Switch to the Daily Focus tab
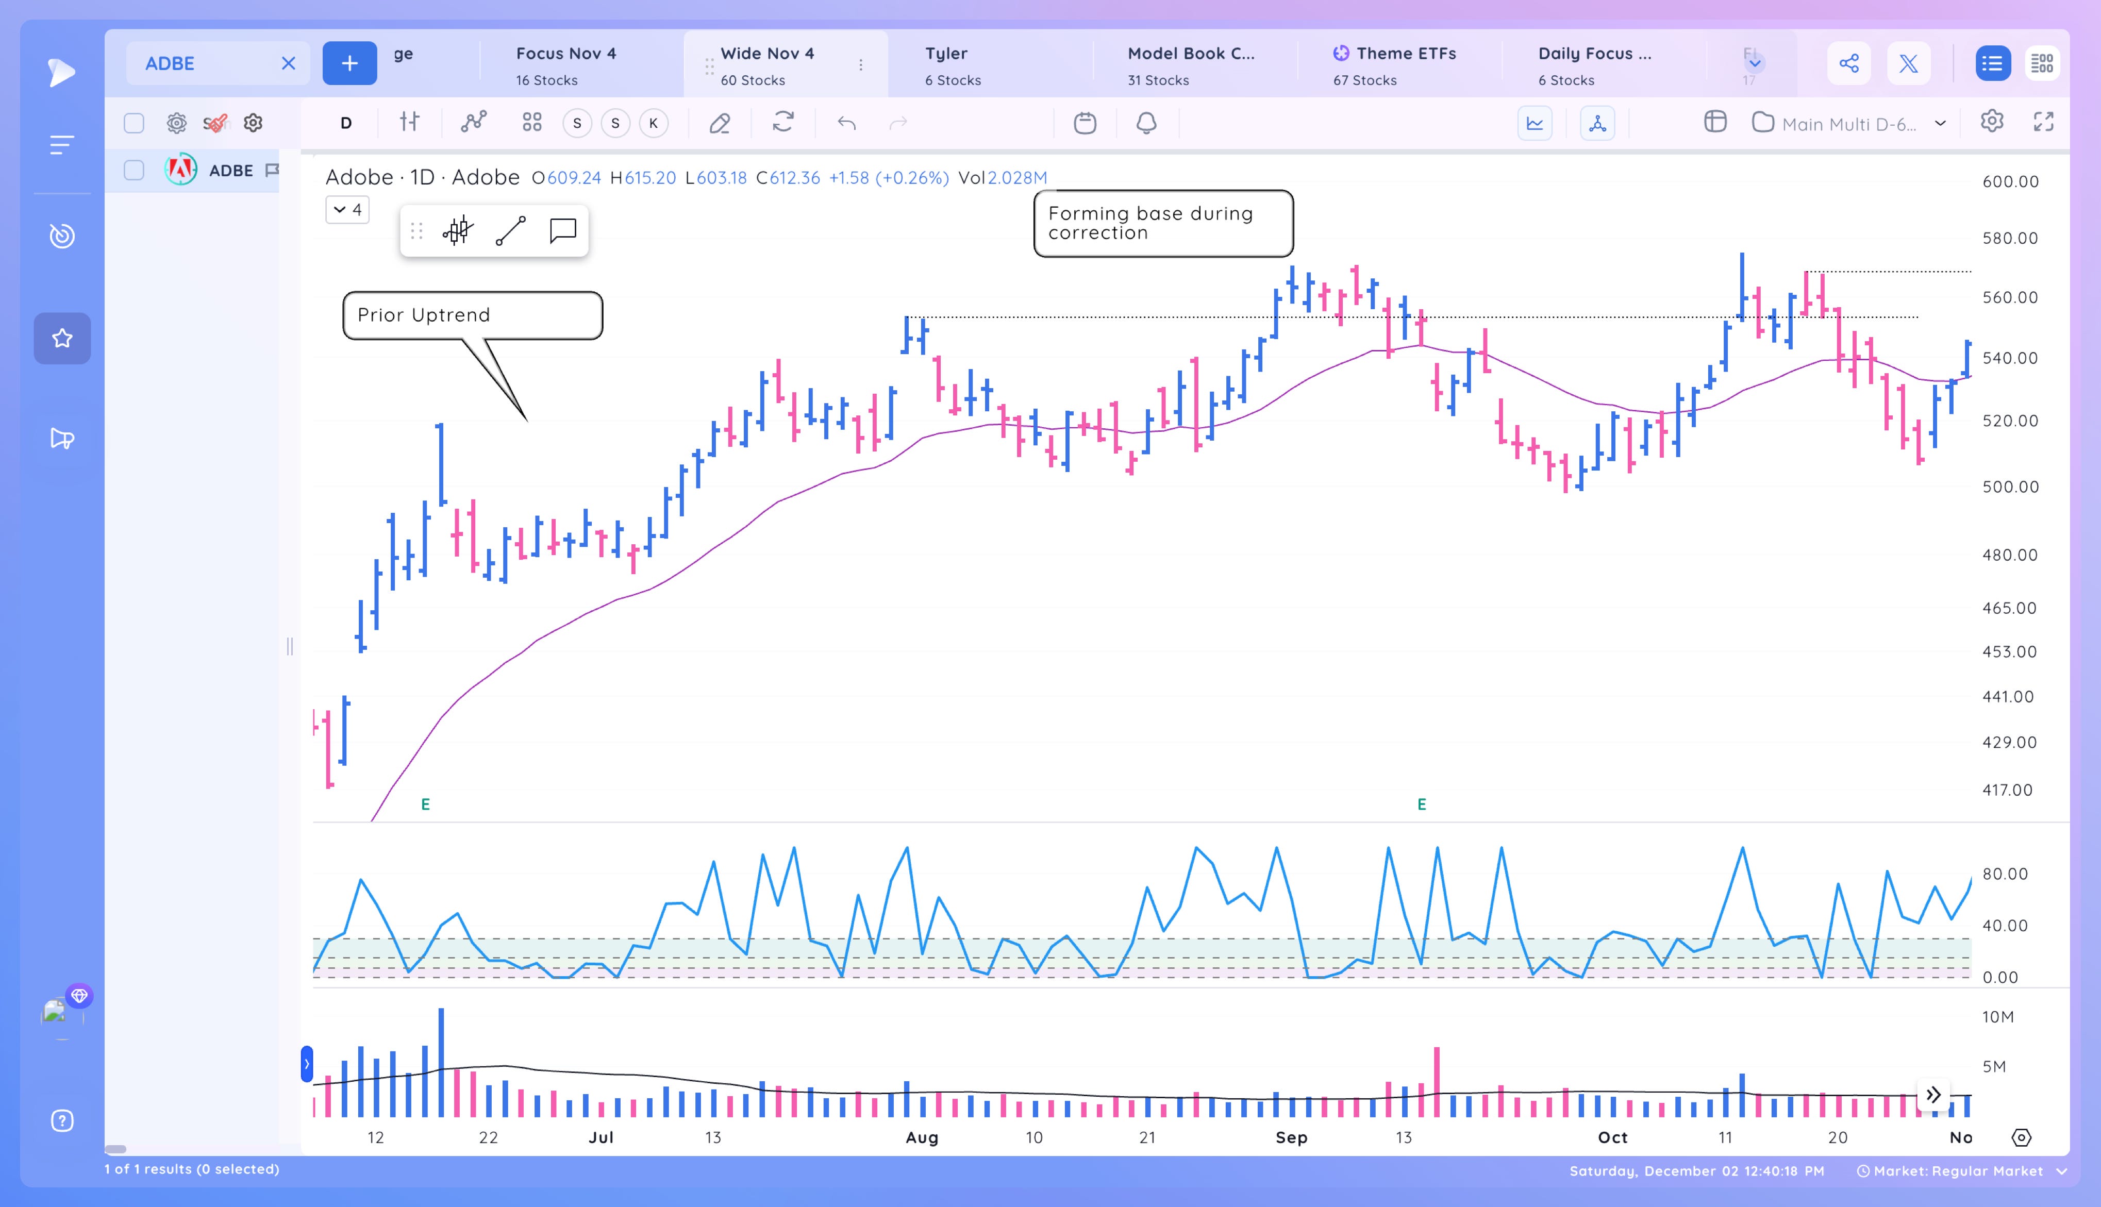The height and width of the screenshot is (1207, 2101). tap(1604, 64)
